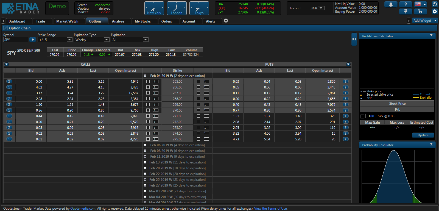Click the sigma icon for the 275.00 call

point(9,139)
